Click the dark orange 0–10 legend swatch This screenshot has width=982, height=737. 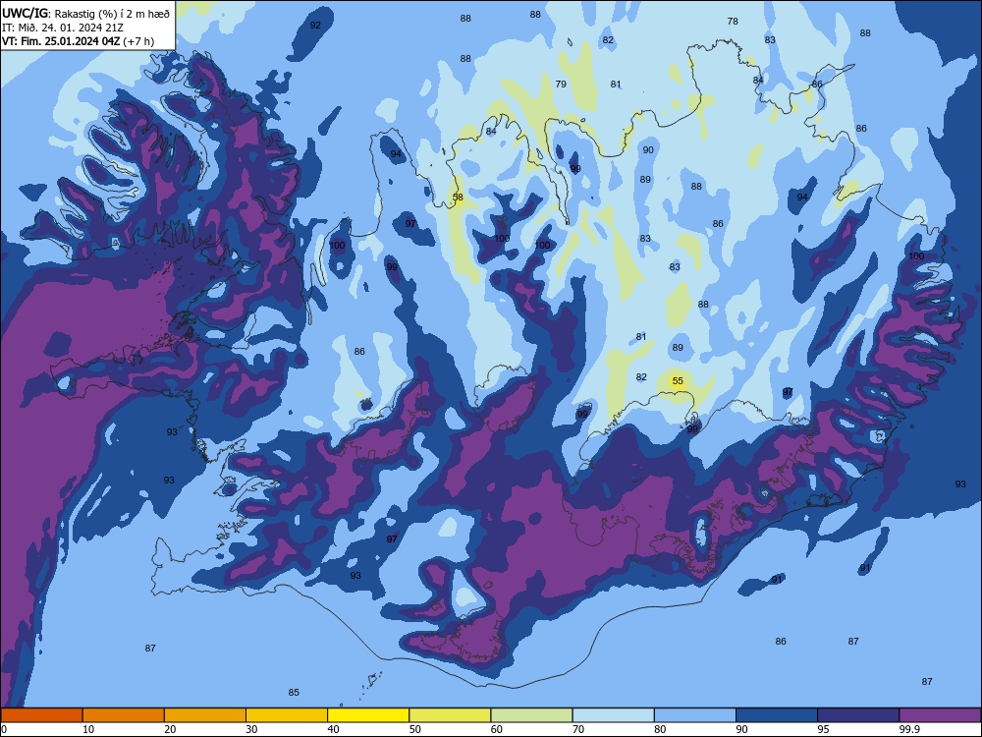pos(41,715)
